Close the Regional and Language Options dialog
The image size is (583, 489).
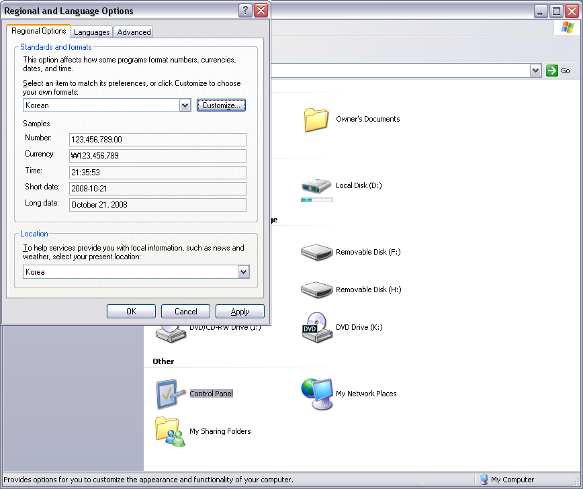coord(261,11)
